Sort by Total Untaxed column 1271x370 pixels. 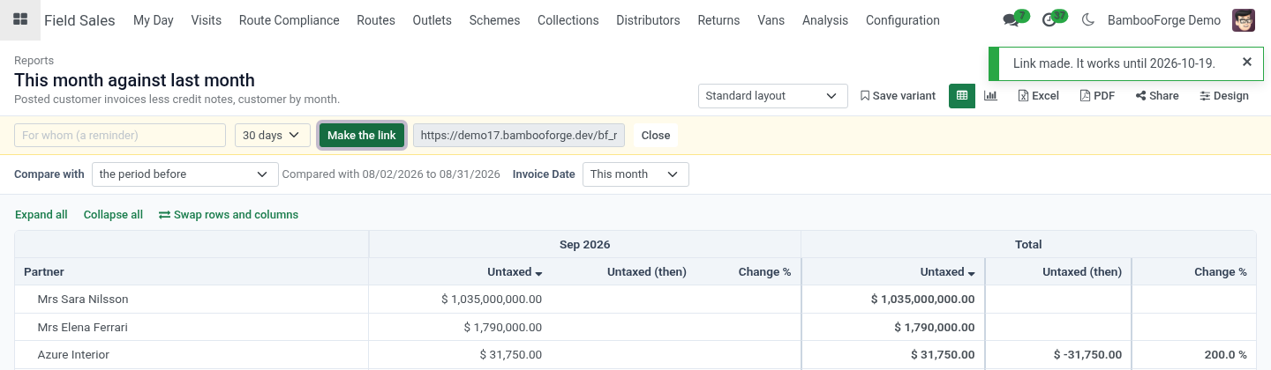click(947, 272)
